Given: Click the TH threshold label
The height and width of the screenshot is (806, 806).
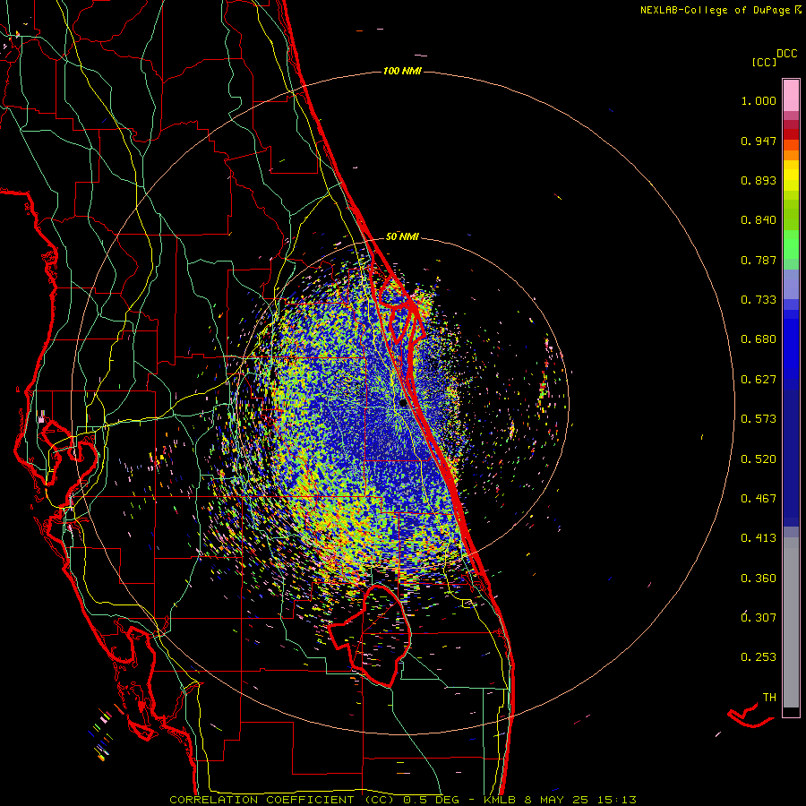Looking at the screenshot, I should coord(769,698).
